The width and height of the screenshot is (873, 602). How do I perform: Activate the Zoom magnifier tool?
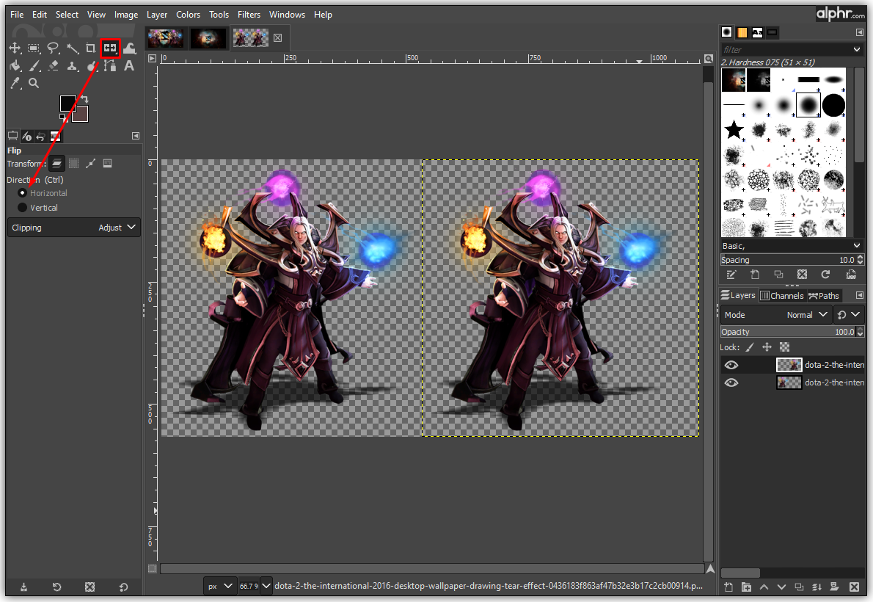pos(34,84)
